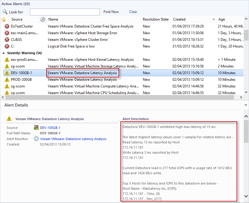Click the maintenance mode wrench column header
Screen dimensions: 249x203
tap(43, 19)
